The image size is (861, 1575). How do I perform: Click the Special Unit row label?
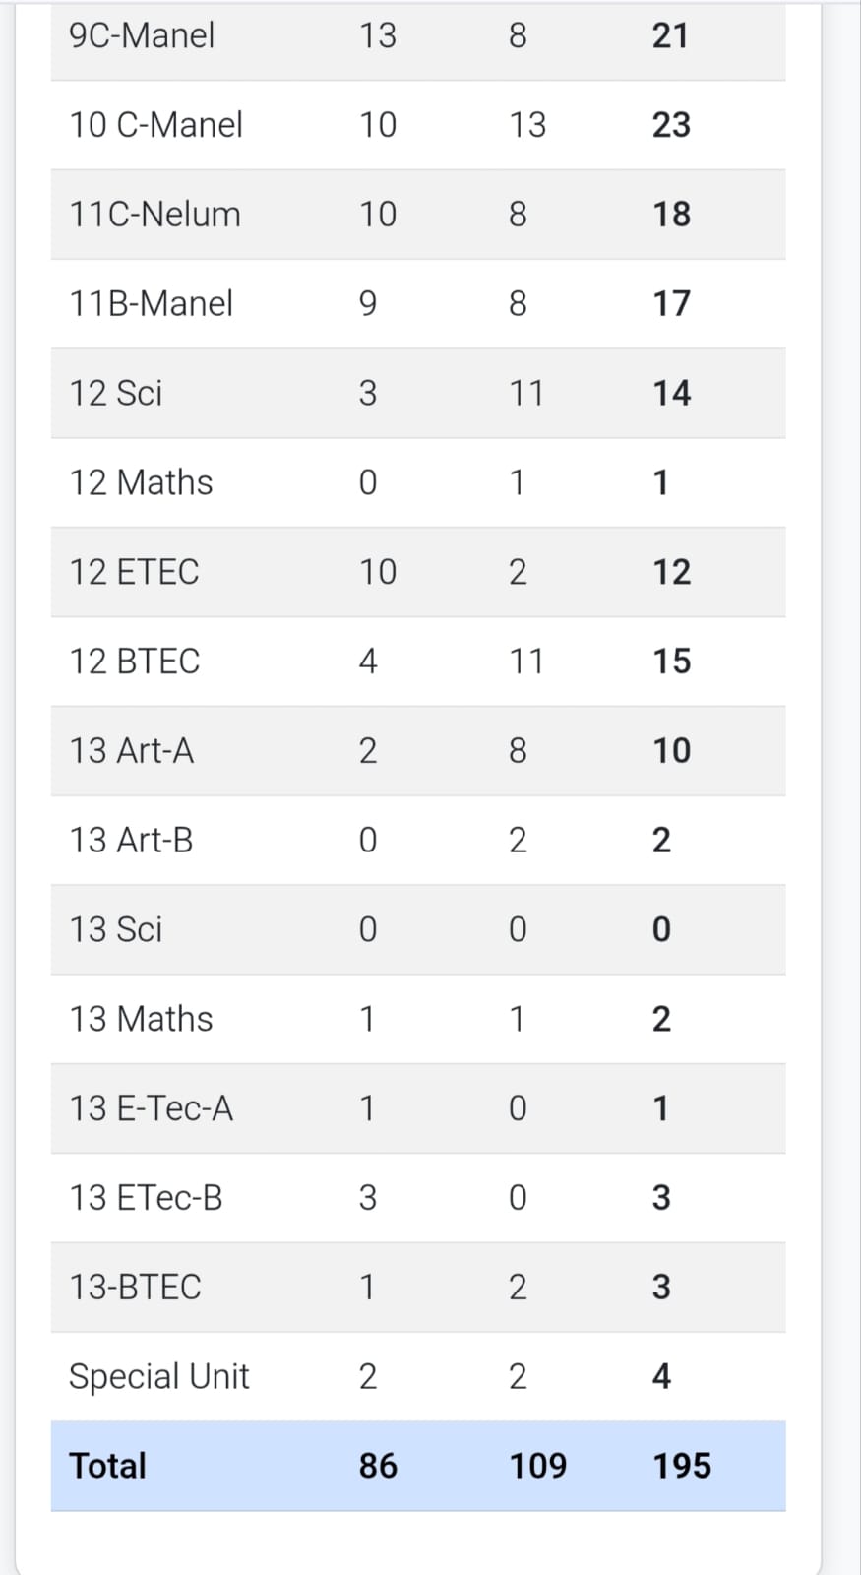coord(158,1376)
